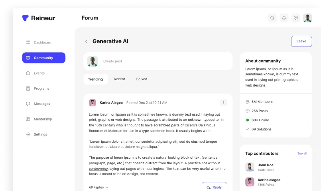Switch to the Solved tab
The height and width of the screenshot is (191, 321).
pyautogui.click(x=142, y=79)
